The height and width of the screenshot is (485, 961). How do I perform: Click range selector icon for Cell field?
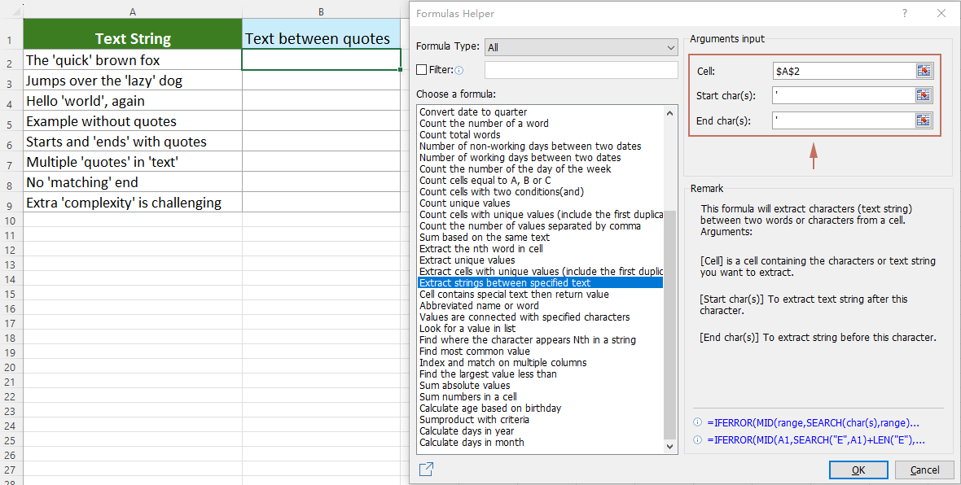923,71
